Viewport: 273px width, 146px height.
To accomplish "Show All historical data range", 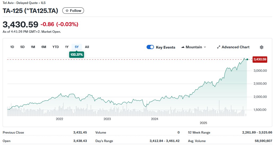I will 87,47.
